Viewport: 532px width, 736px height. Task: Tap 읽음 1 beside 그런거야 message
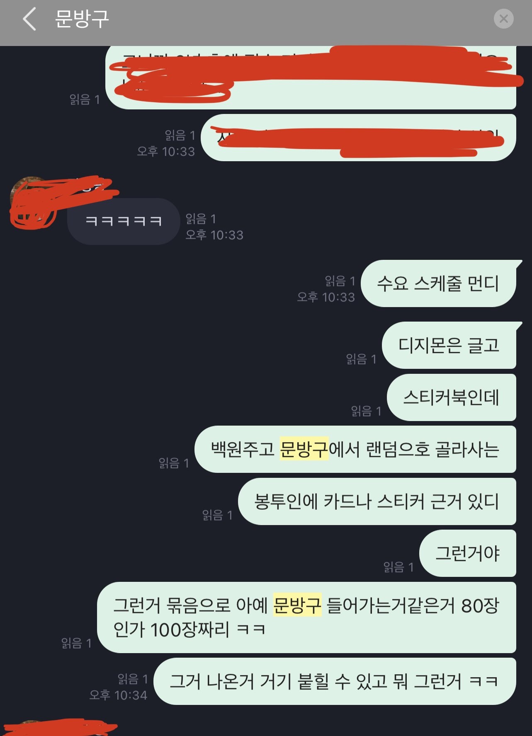[x=398, y=567]
